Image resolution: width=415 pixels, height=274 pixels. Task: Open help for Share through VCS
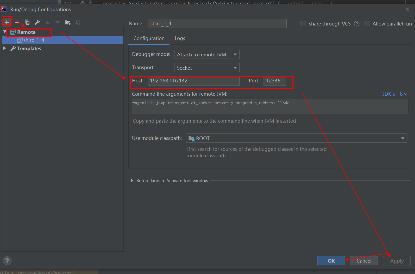[357, 24]
